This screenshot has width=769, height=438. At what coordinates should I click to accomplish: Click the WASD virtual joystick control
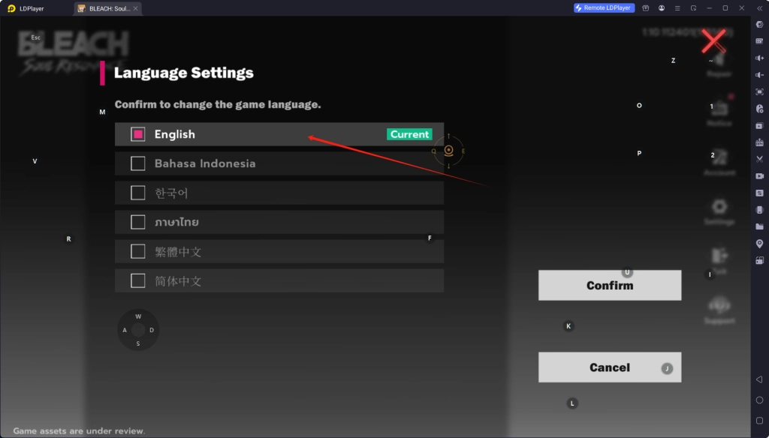(138, 329)
